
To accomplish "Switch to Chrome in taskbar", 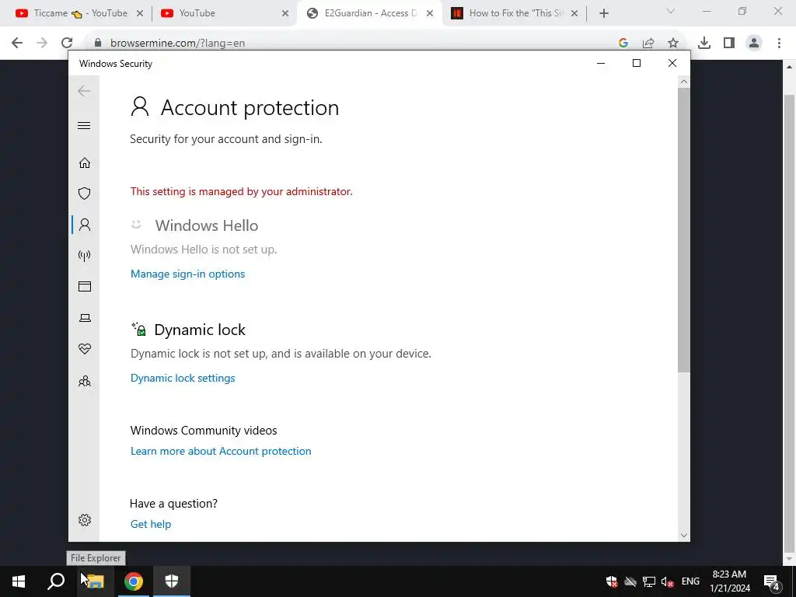I will click(x=134, y=581).
